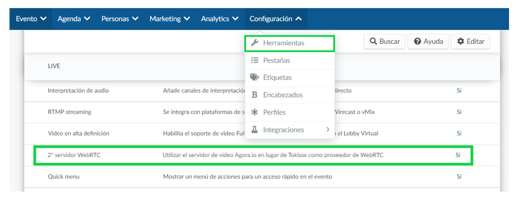The width and height of the screenshot is (527, 200).
Task: Click the Quick menu row name
Action: tap(63, 177)
